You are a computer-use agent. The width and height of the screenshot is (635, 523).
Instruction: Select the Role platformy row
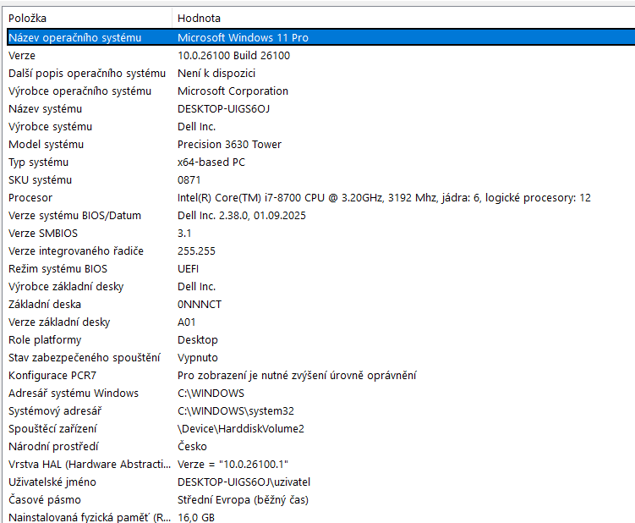(320, 340)
